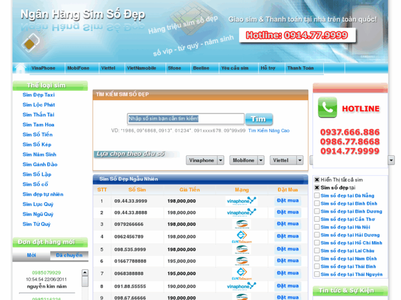Check 'Sim số đẹp tại Thái Nguyên'
The width and height of the screenshot is (401, 300).
(x=317, y=274)
